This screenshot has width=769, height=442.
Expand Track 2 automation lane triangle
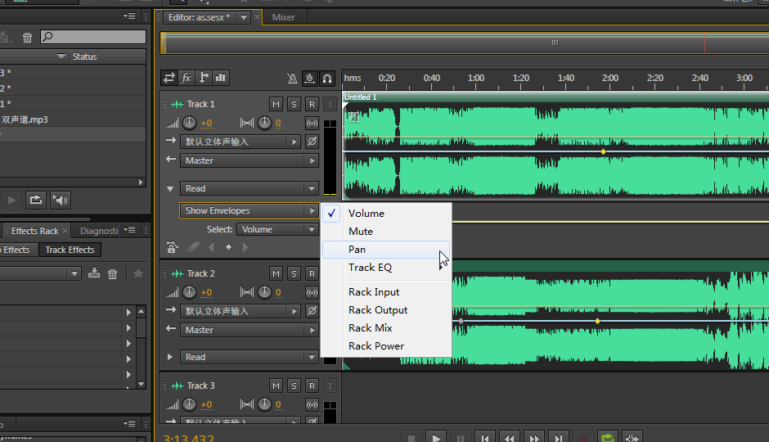(170, 357)
